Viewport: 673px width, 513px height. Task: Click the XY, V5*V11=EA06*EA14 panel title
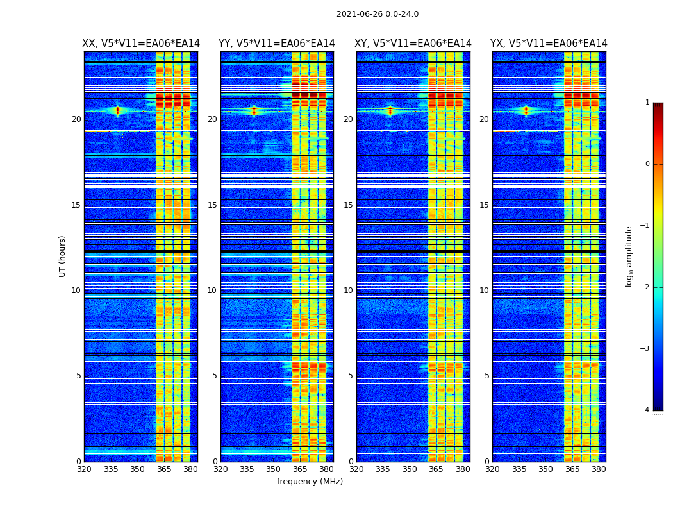(413, 44)
